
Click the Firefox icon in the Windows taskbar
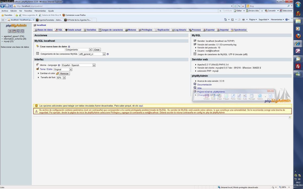[x=298, y=36]
